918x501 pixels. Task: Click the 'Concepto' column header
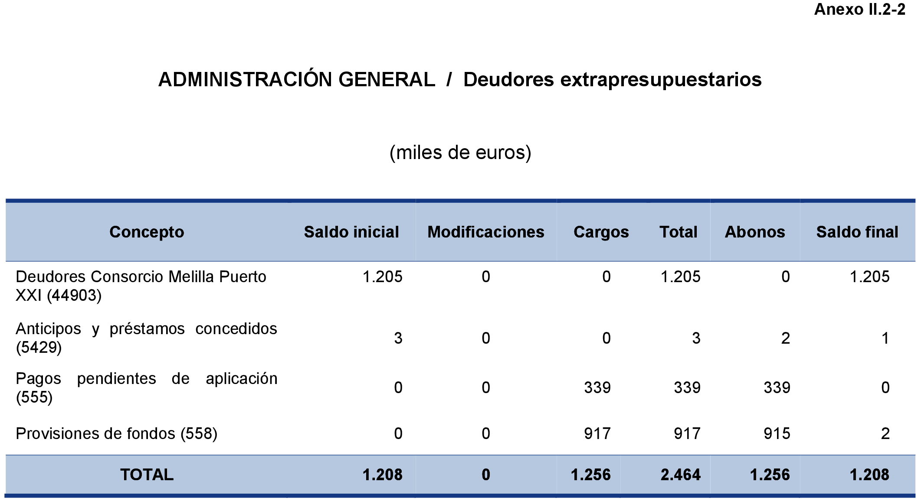(147, 232)
